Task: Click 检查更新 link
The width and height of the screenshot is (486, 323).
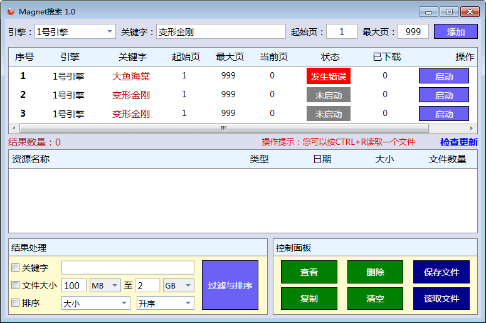Action: (458, 142)
